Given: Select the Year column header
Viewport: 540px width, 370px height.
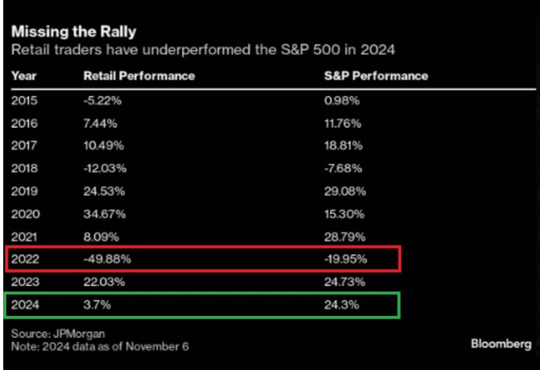Looking at the screenshot, I should click(x=24, y=76).
